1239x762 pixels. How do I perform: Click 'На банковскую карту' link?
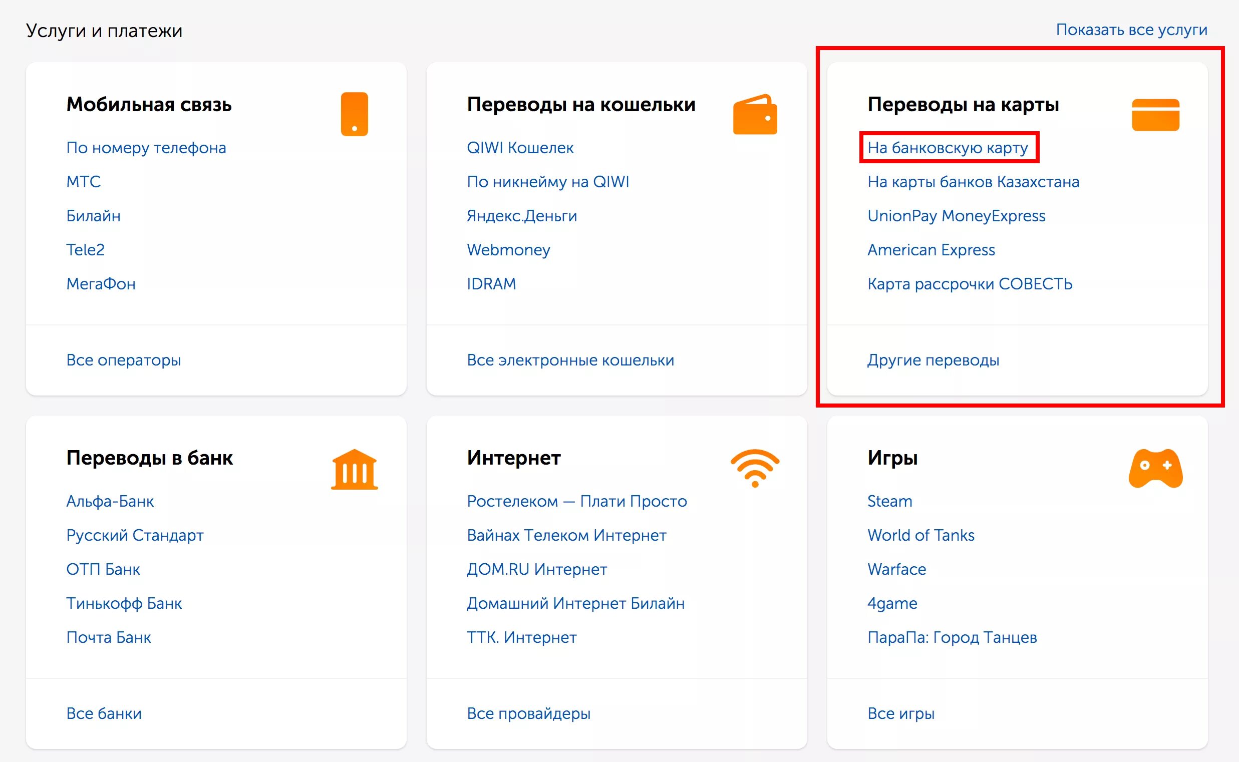[948, 148]
